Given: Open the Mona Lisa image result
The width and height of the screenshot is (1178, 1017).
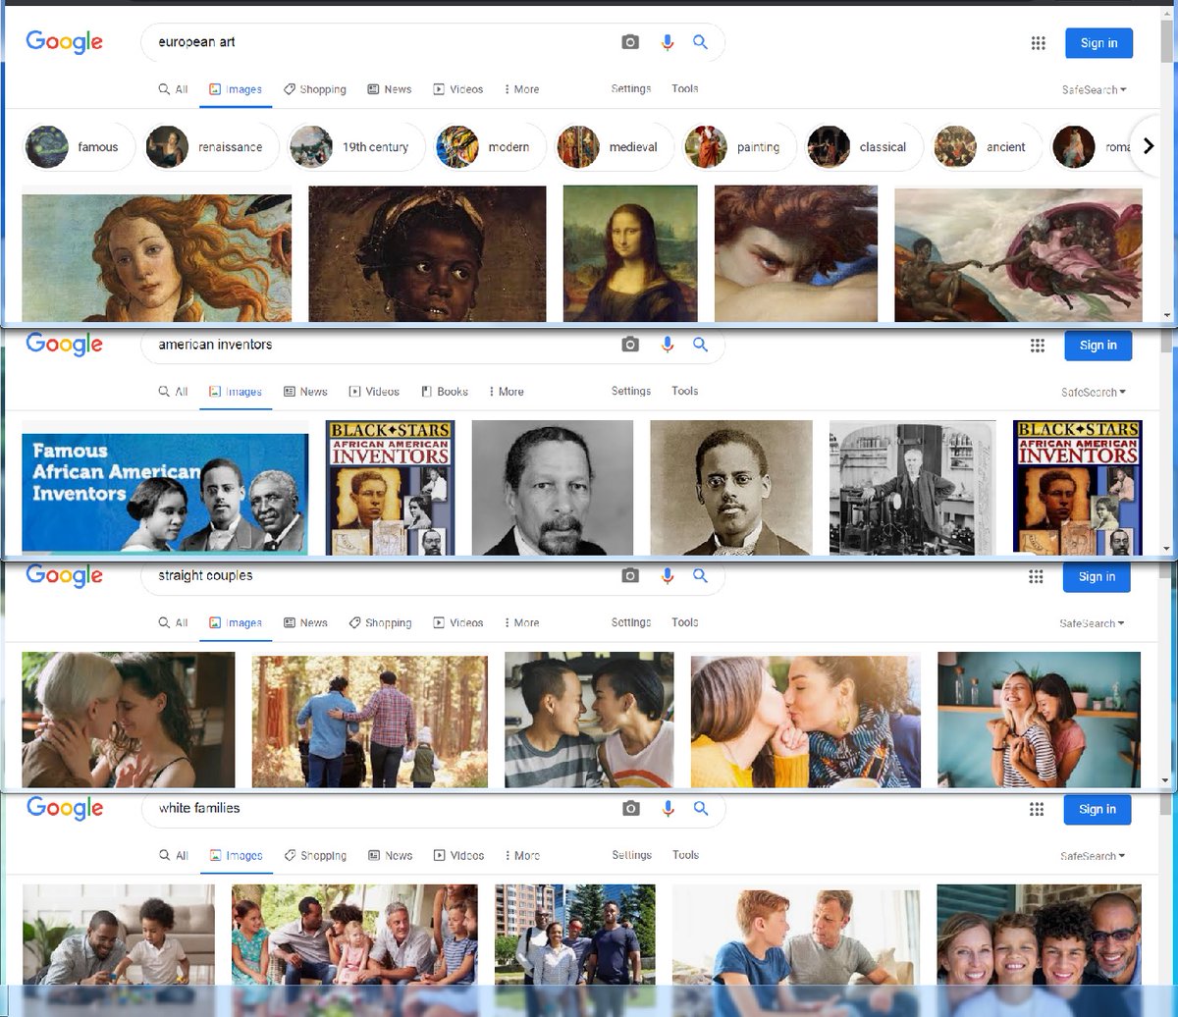Looking at the screenshot, I should tap(630, 253).
